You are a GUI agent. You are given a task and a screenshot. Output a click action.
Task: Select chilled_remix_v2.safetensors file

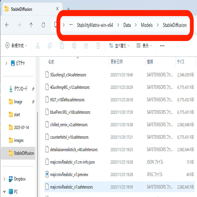click(69, 125)
